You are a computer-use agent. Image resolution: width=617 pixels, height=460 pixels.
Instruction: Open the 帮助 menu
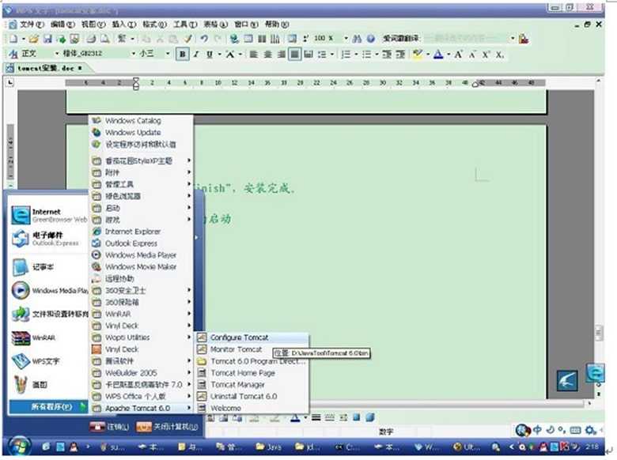(277, 25)
